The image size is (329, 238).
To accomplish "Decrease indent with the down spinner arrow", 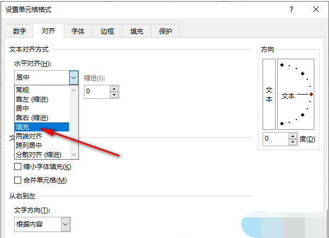I will 114,95.
